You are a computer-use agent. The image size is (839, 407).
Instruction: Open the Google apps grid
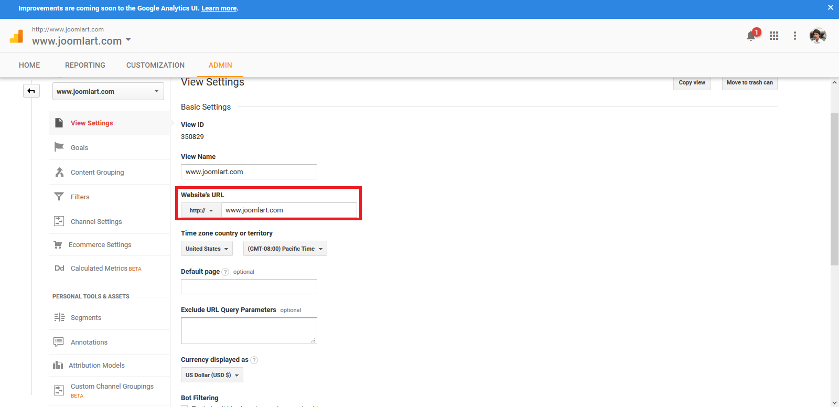pos(774,36)
